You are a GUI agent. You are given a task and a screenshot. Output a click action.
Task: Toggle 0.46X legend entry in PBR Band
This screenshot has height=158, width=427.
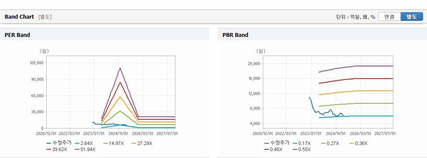pyautogui.click(x=274, y=149)
